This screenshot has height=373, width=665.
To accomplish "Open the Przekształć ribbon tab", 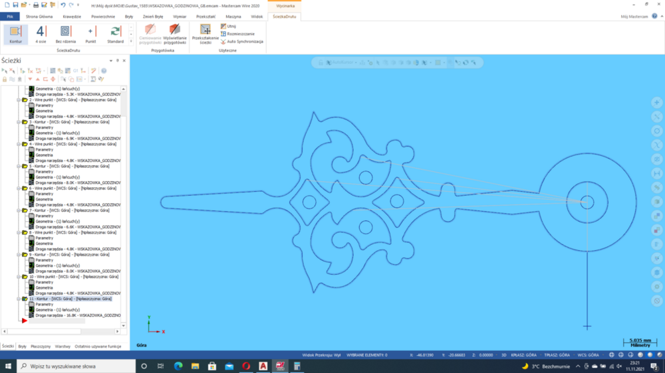I will pos(205,17).
